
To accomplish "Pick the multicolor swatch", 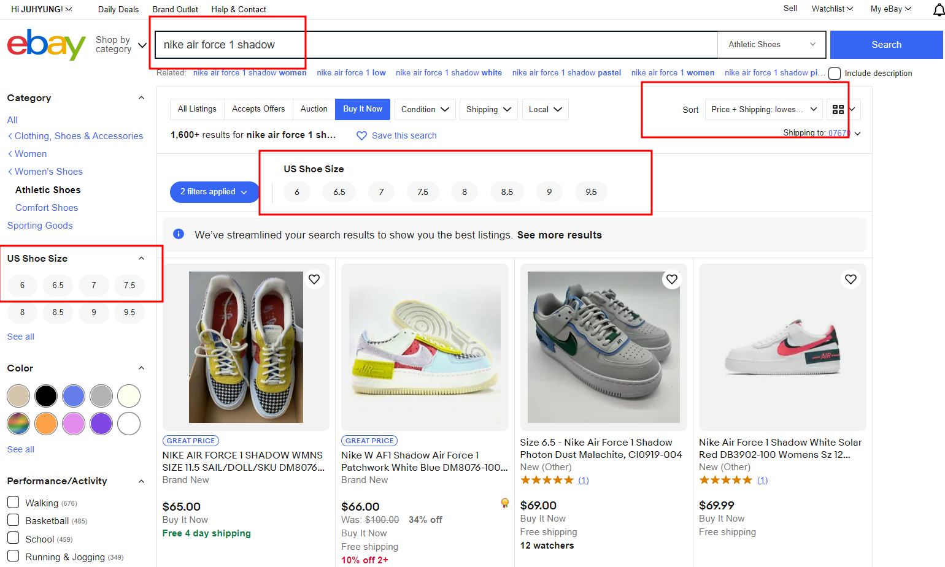I will (18, 424).
